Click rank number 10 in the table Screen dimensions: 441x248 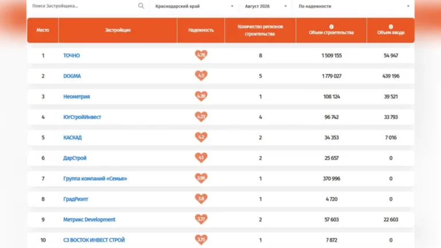tap(43, 240)
